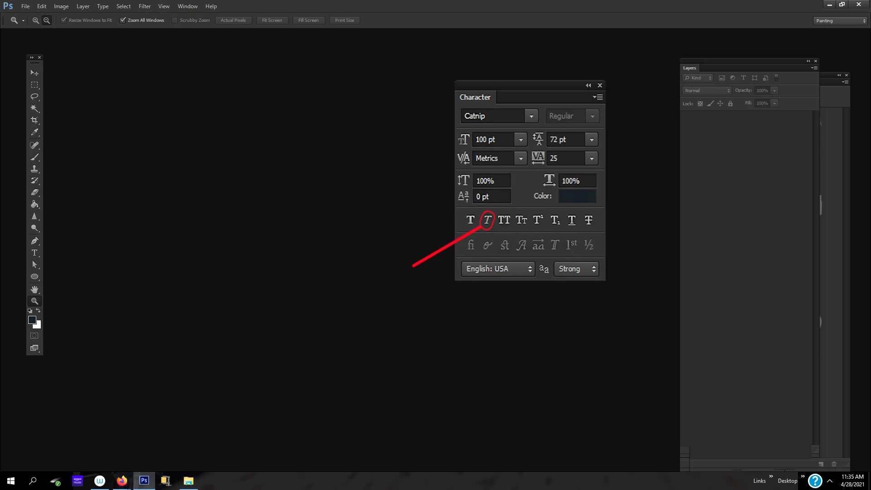The image size is (871, 490).
Task: Select the Hand tool
Action: 34,289
